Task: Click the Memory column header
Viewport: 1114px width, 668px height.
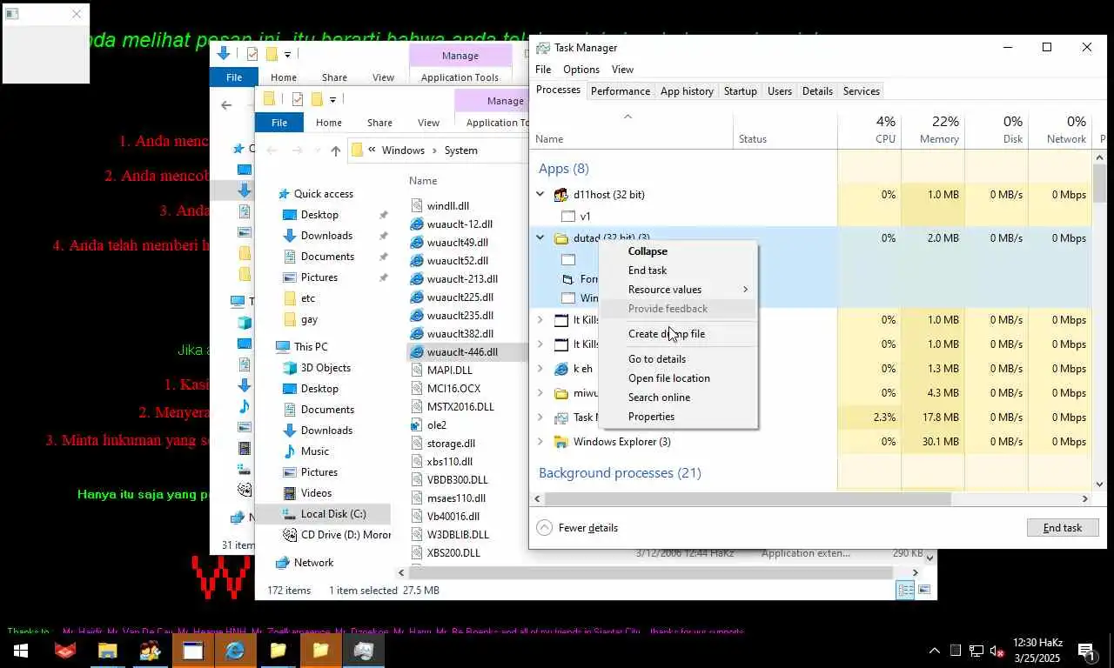Action: point(933,130)
